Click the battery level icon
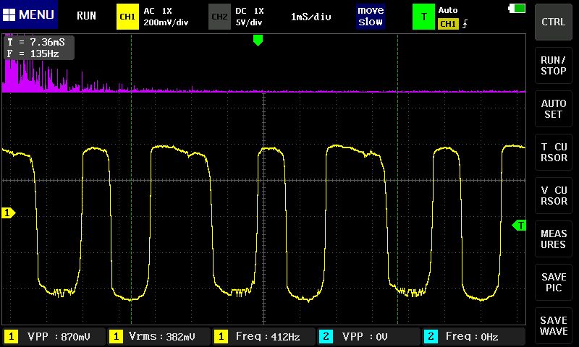579x347 pixels. click(517, 9)
